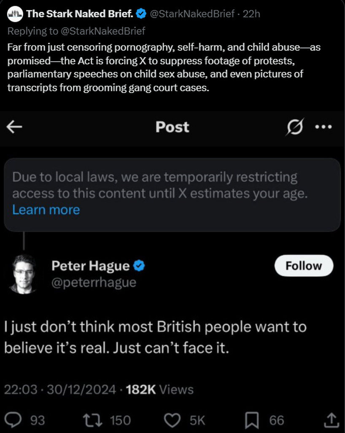Viewport: 345px width, 433px height.
Task: Click Peter Hague's blue verified badge
Action: [x=139, y=266]
